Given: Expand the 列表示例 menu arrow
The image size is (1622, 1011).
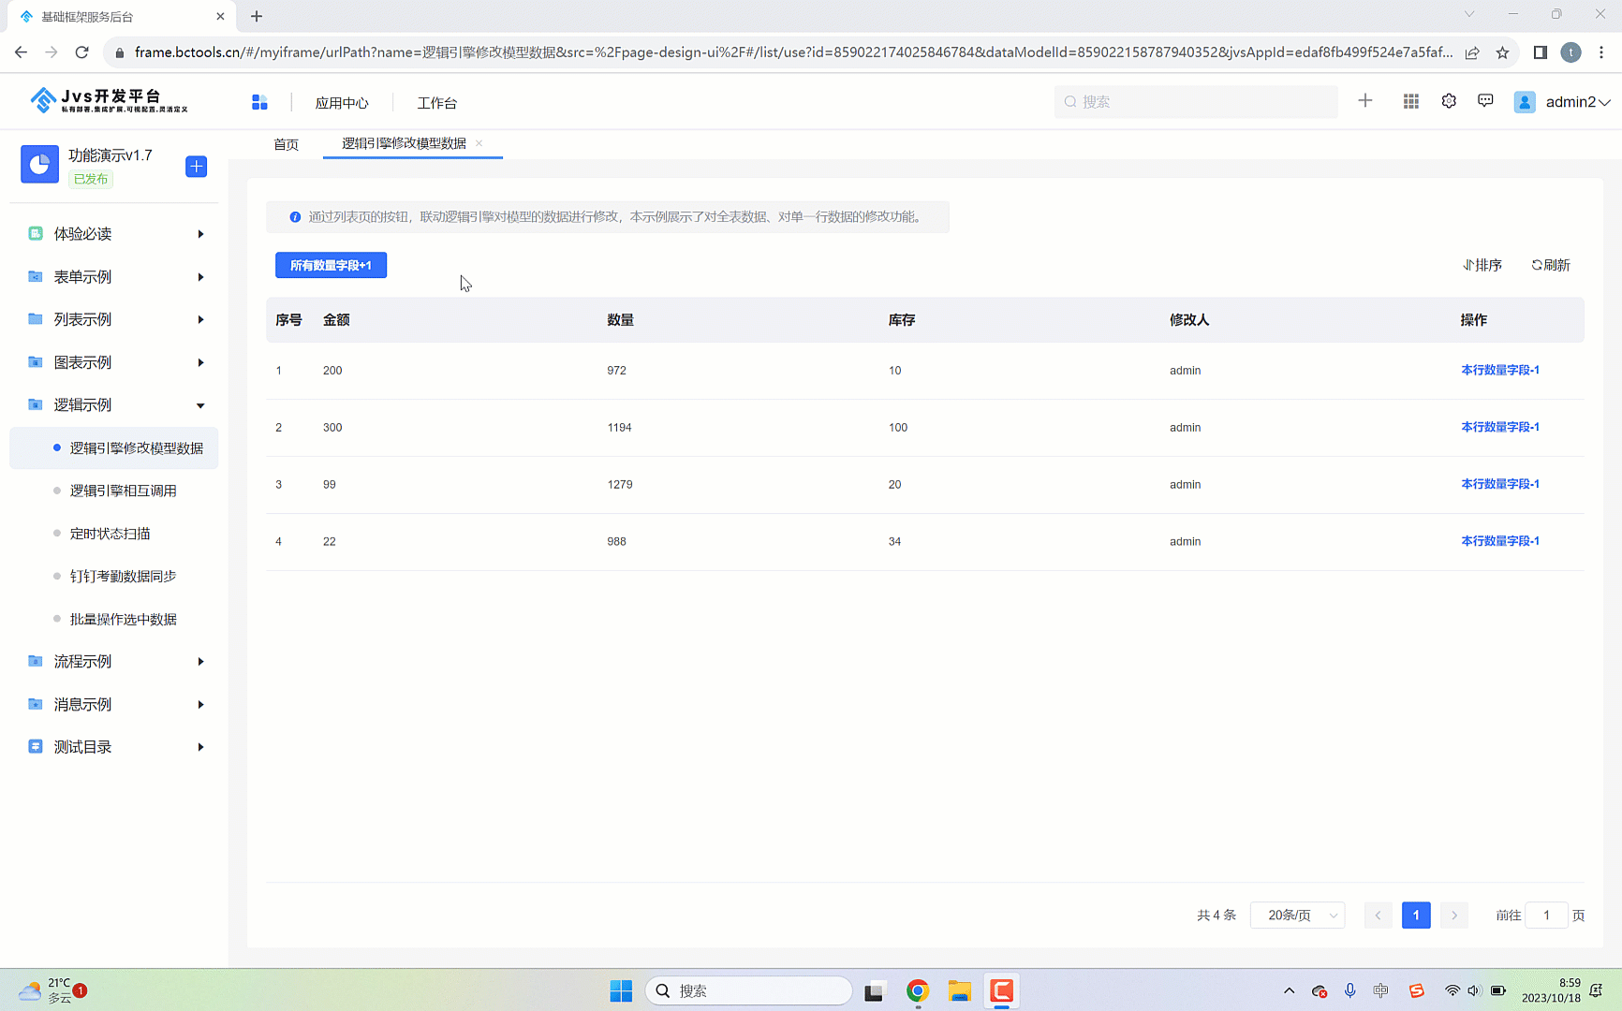Looking at the screenshot, I should [200, 319].
